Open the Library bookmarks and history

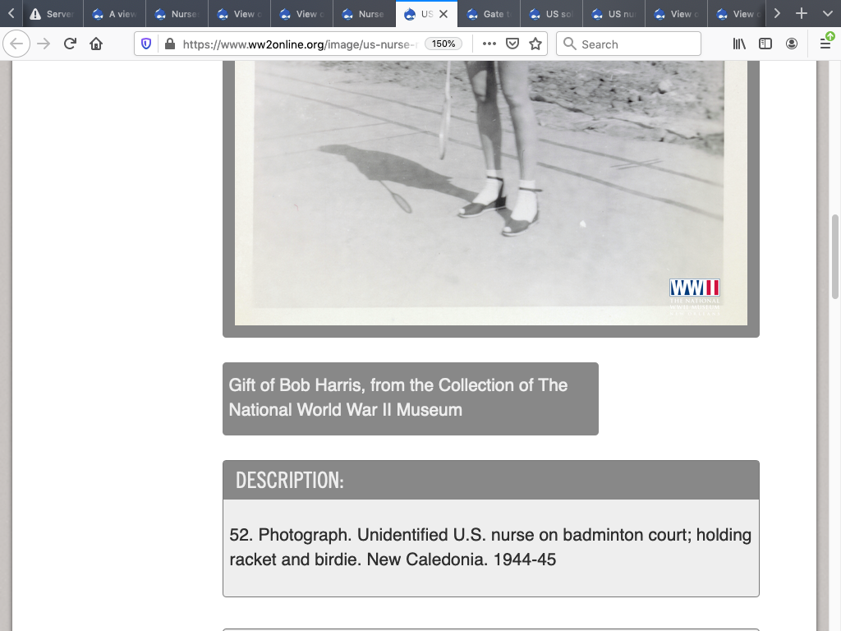[739, 44]
